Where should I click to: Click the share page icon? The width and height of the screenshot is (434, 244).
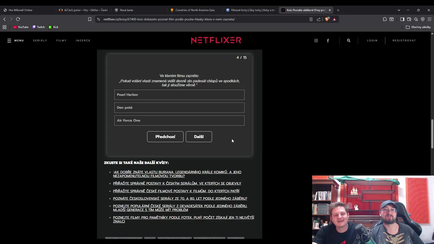click(319, 19)
